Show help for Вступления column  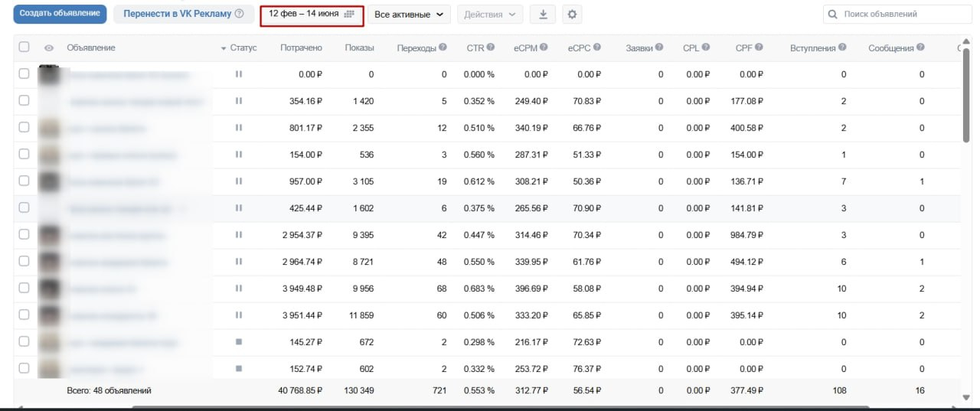pyautogui.click(x=842, y=47)
